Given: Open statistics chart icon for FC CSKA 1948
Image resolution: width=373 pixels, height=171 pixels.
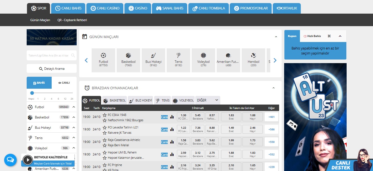Looking at the screenshot, I should click(172, 117).
